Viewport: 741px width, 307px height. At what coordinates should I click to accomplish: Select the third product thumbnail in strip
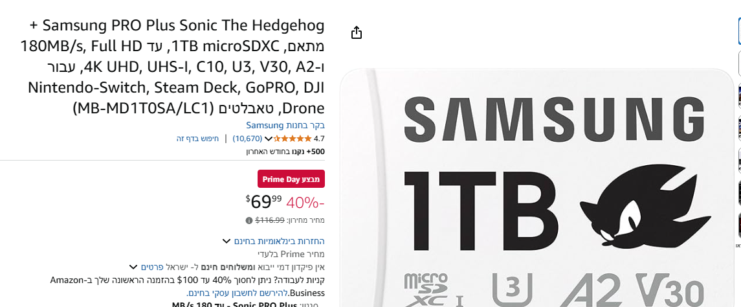point(738,95)
